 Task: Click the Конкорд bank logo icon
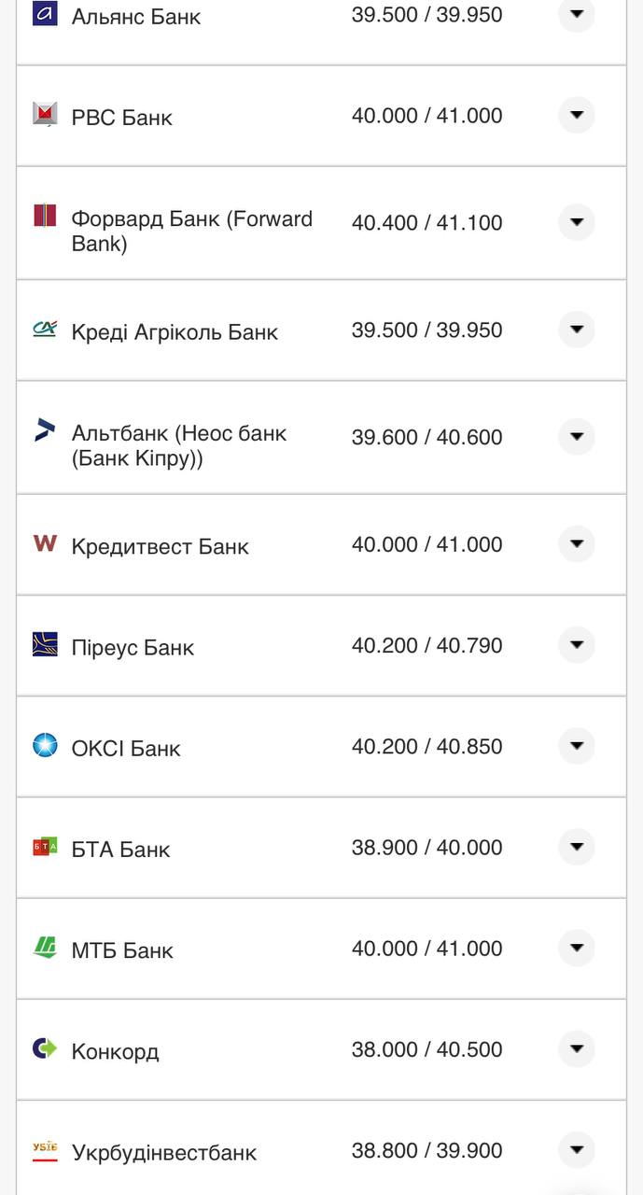coord(45,1048)
